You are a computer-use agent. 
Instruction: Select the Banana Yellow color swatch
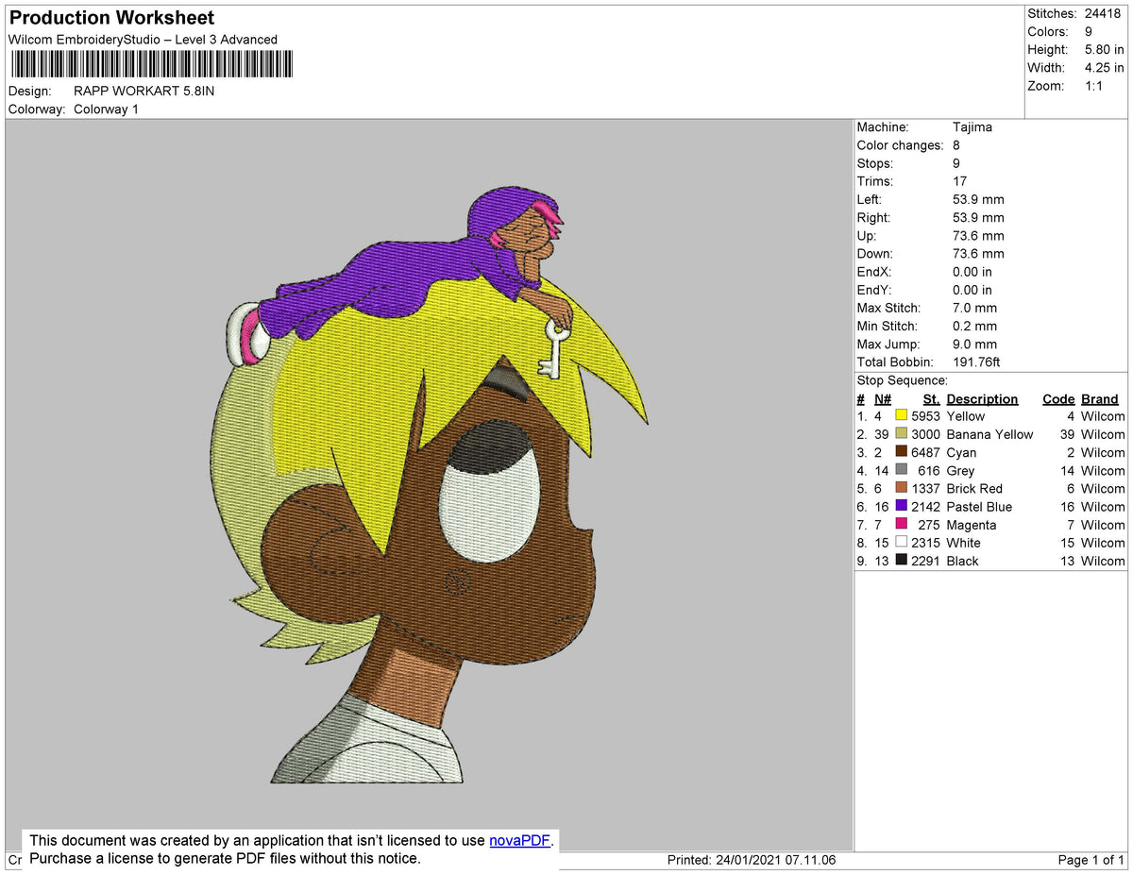(901, 434)
